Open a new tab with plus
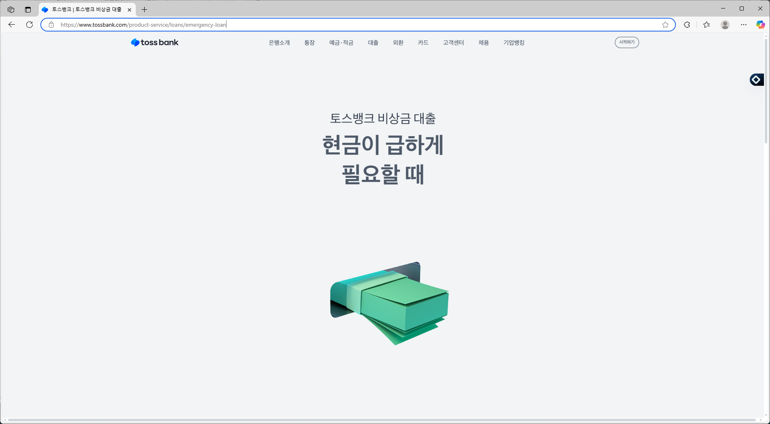 point(144,9)
